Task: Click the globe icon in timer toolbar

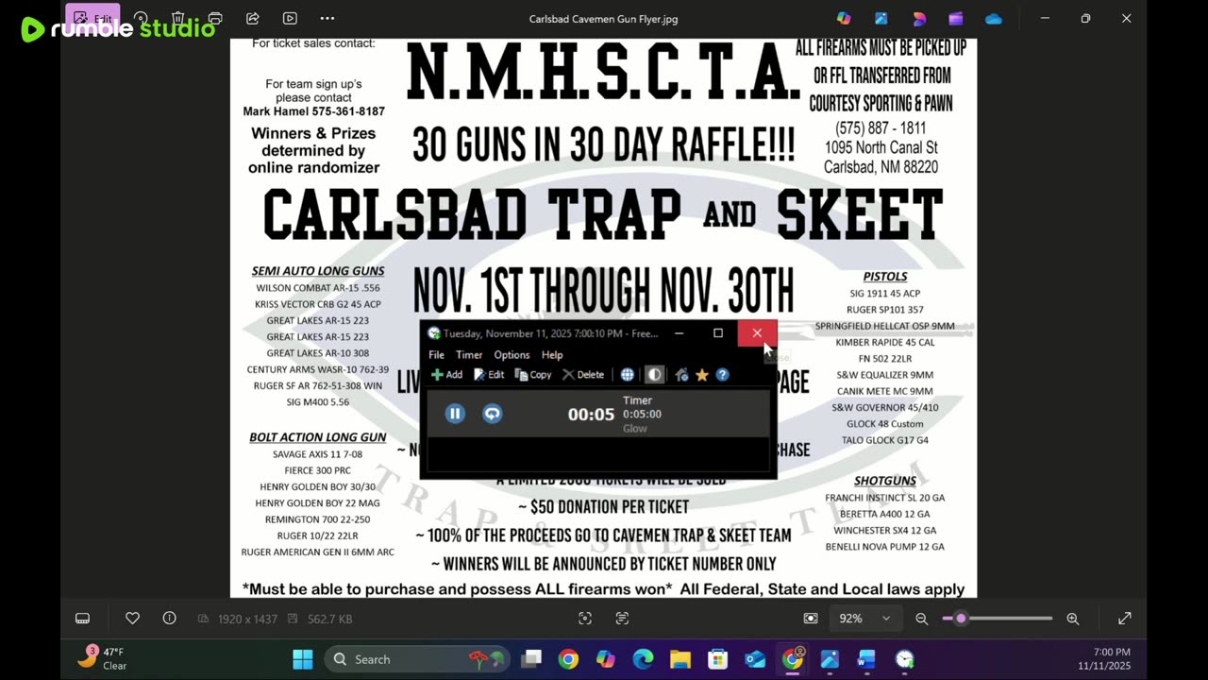Action: tap(627, 375)
